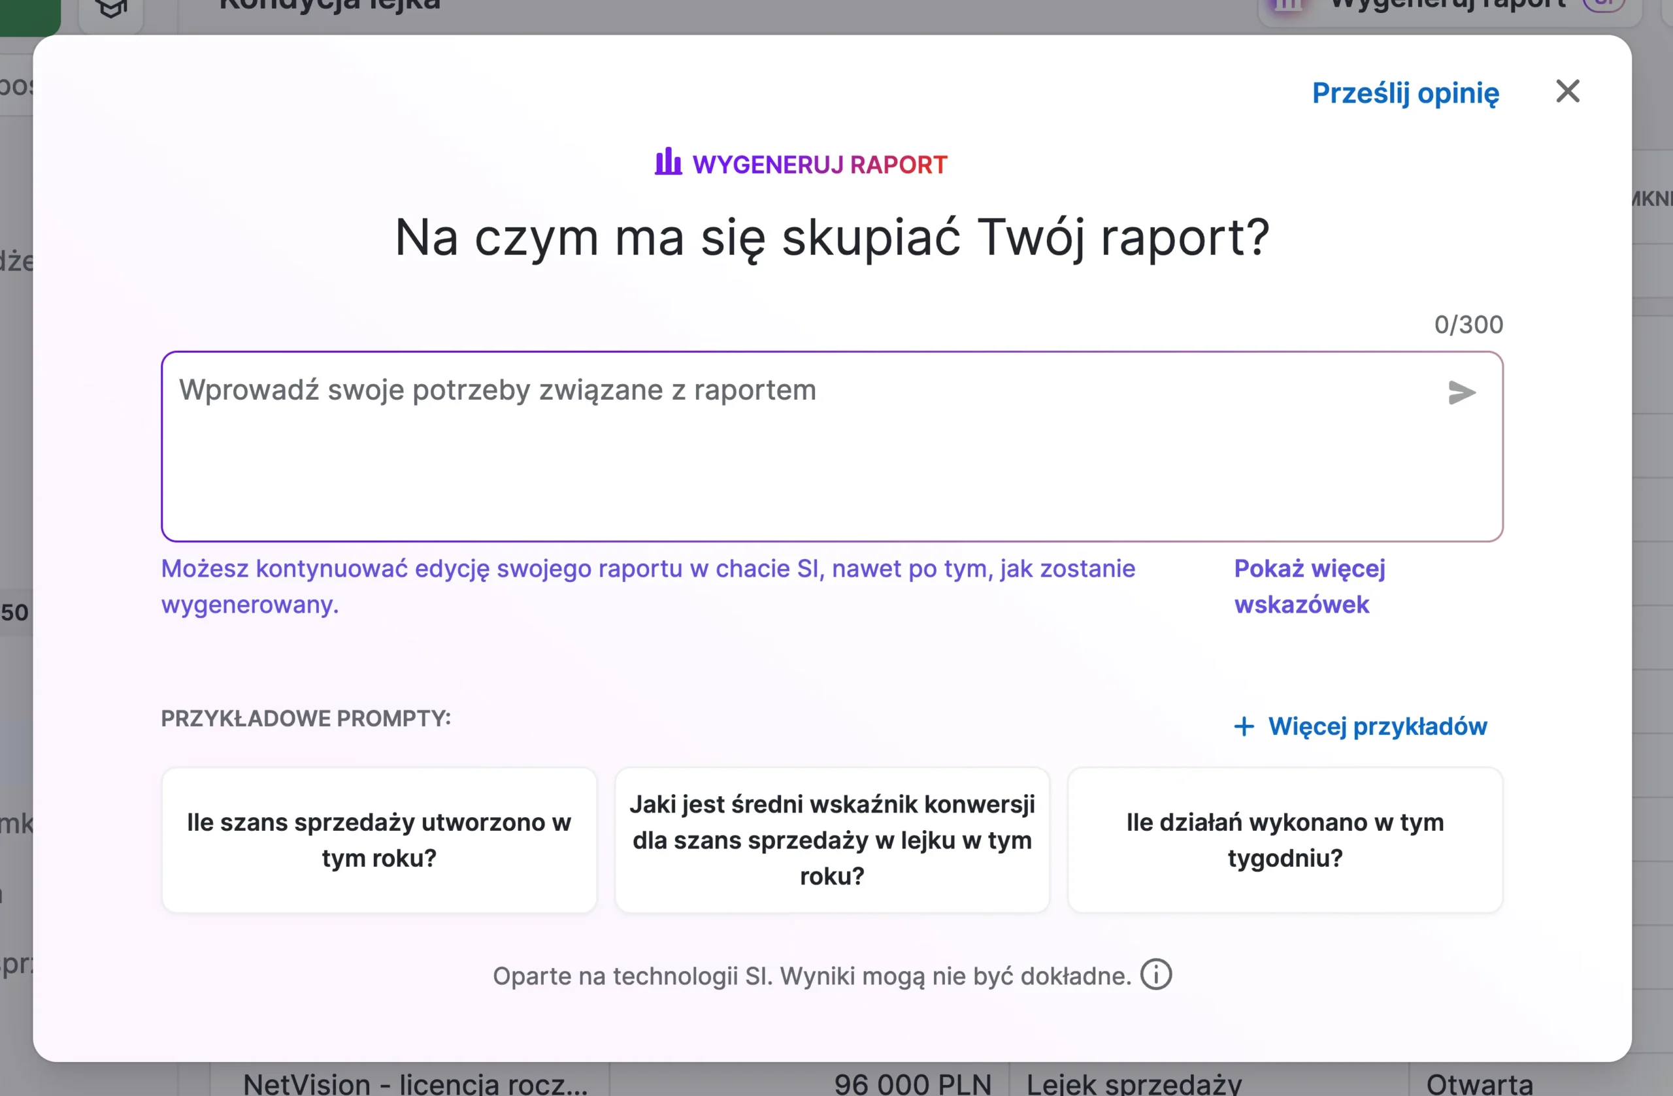This screenshot has height=1096, width=1673.
Task: Focus the report requirements text field
Action: pyautogui.click(x=831, y=446)
